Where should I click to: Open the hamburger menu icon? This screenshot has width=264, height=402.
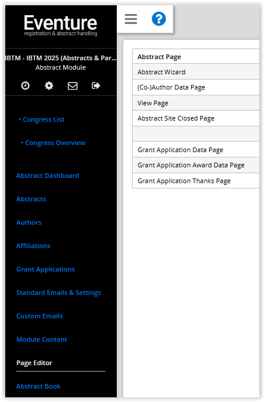(x=131, y=19)
